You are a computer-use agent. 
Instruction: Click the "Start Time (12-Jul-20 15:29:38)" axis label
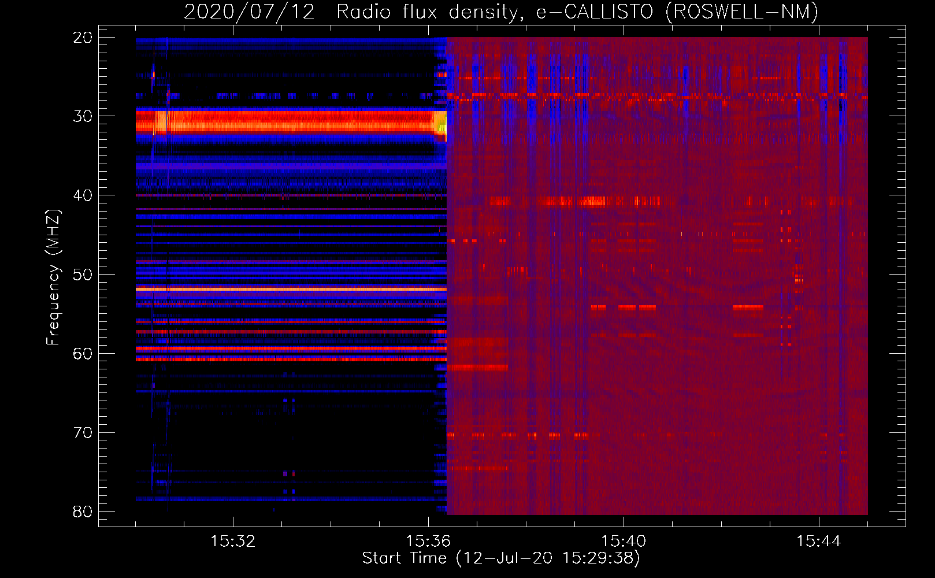(x=501, y=558)
